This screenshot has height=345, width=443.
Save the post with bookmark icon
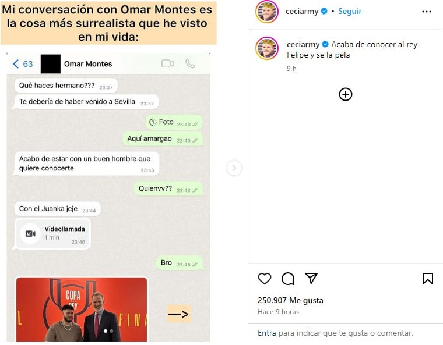pyautogui.click(x=428, y=279)
